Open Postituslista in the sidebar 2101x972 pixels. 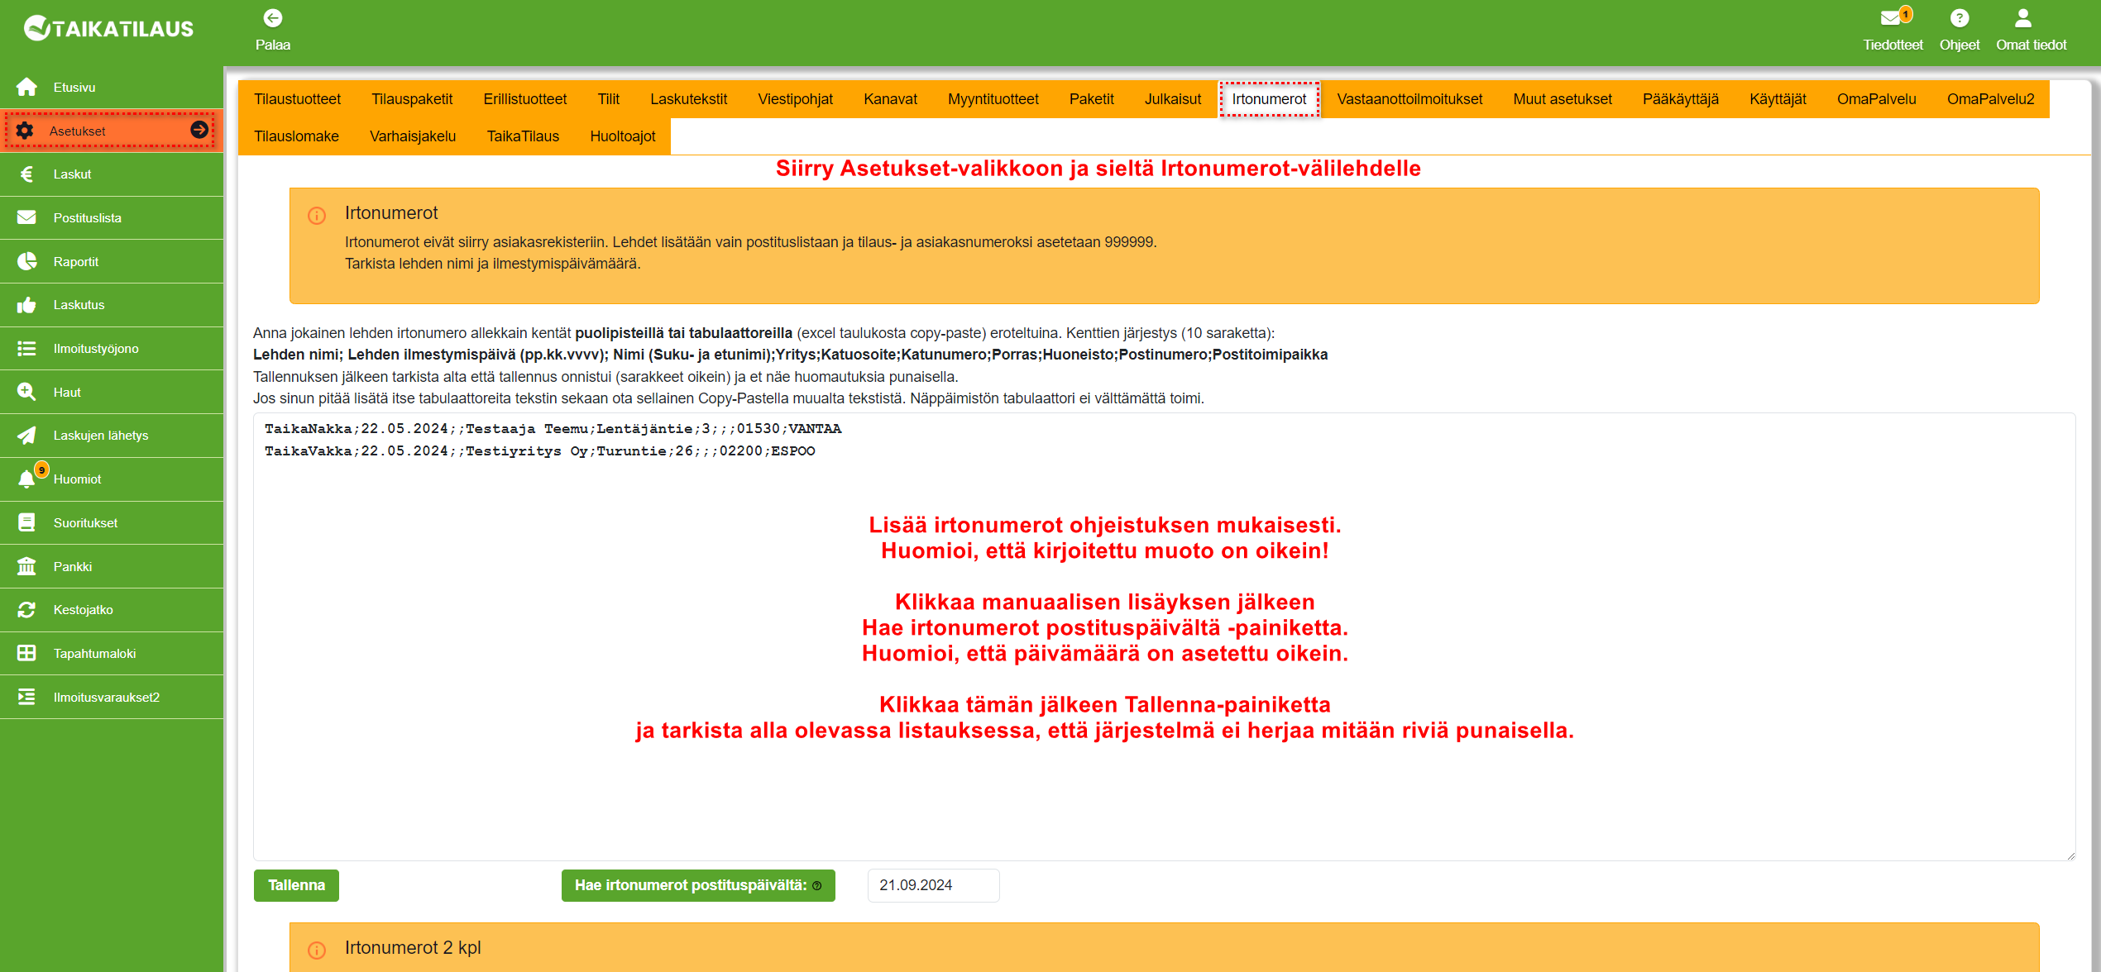click(x=112, y=217)
